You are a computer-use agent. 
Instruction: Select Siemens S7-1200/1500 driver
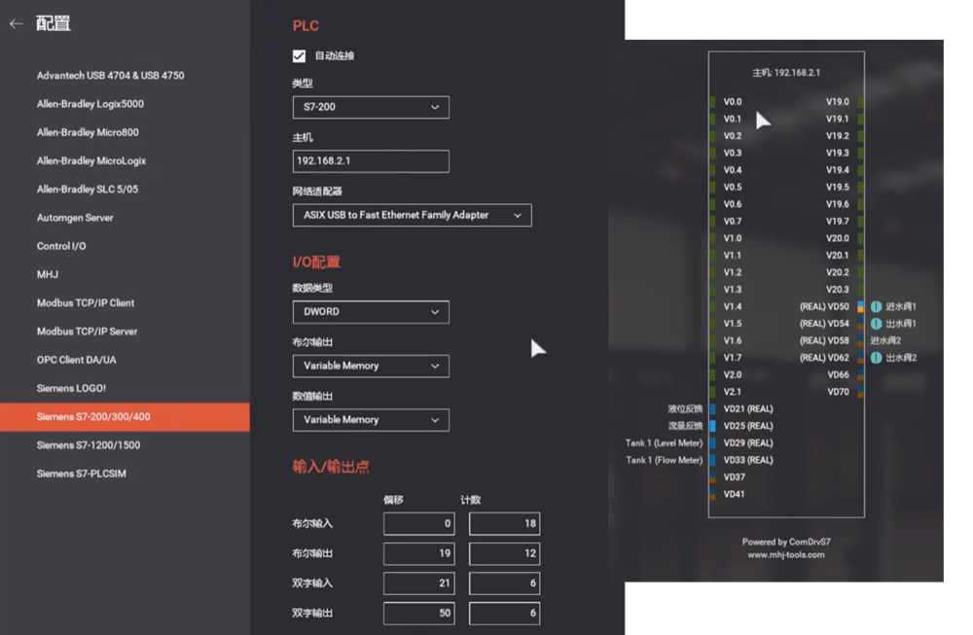pyautogui.click(x=89, y=445)
